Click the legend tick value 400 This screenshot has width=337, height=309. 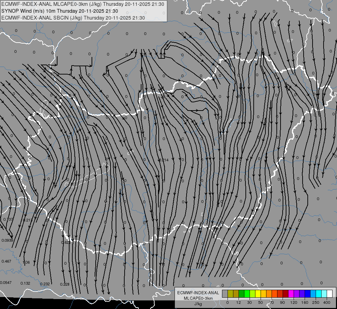[327, 302]
